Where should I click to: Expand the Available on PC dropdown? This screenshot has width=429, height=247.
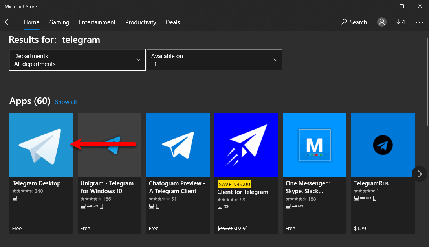pyautogui.click(x=214, y=60)
